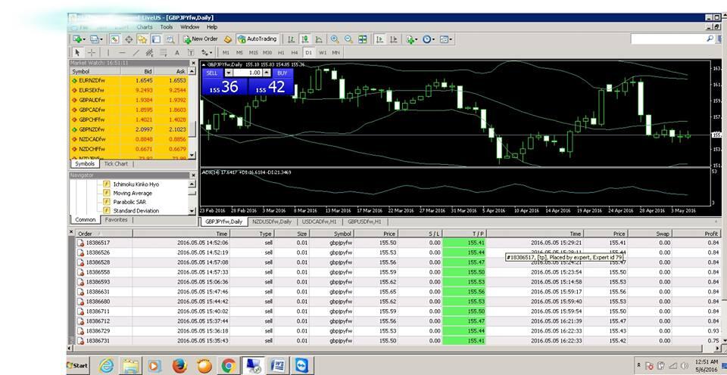Viewport: 727px width, 375px height.
Task: Switch to Tick Chart tab
Action: [x=116, y=164]
